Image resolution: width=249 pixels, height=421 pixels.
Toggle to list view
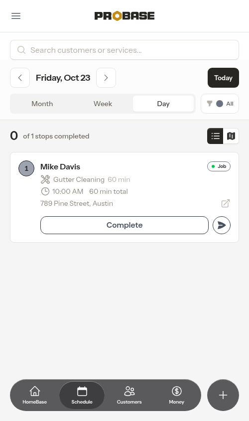(x=215, y=136)
